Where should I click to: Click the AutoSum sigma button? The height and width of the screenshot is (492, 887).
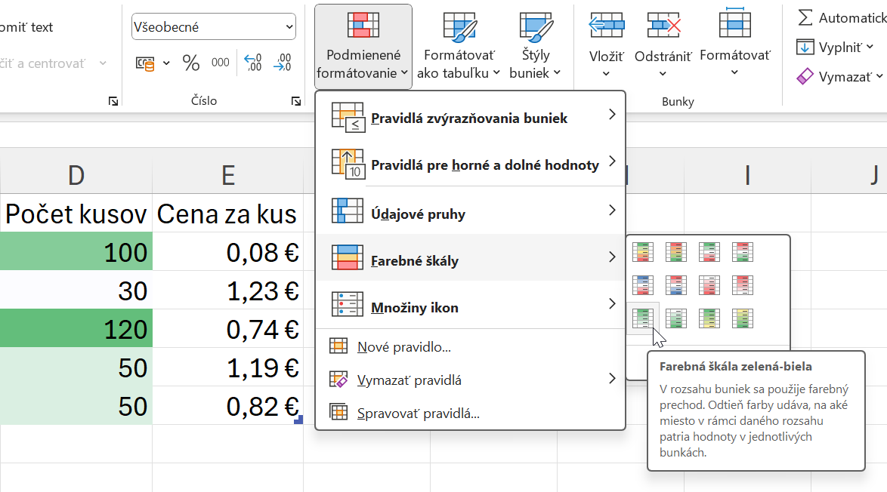click(805, 17)
